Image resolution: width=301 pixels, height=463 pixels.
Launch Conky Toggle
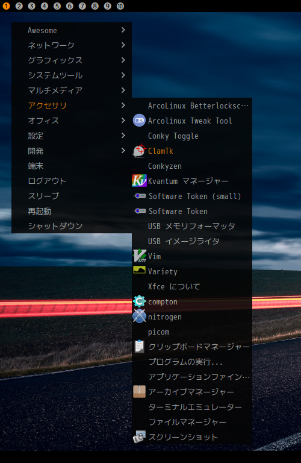(x=192, y=136)
